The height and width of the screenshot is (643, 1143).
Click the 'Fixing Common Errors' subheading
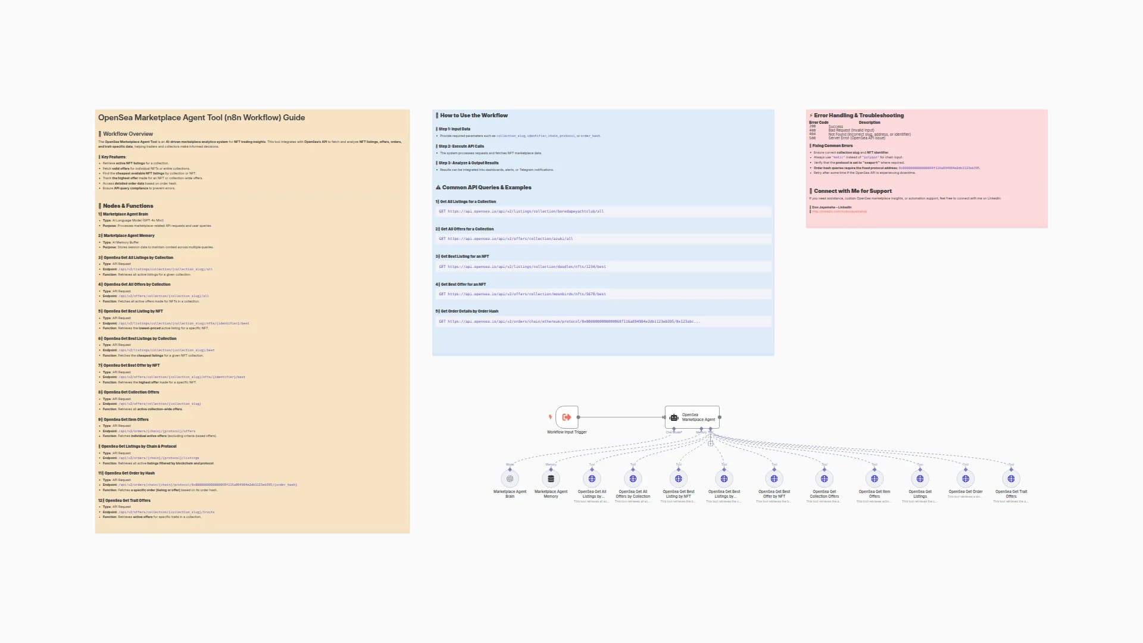832,146
